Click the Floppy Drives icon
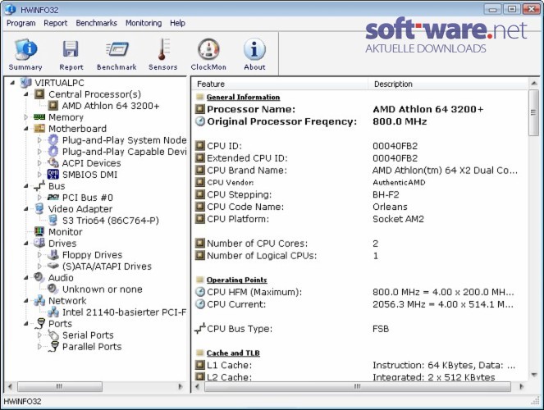Image resolution: width=544 pixels, height=410 pixels. click(53, 255)
